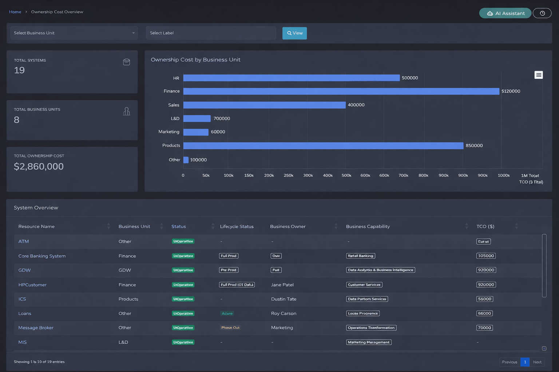Sort table by Resource Name arrows
559x372 pixels.
pyautogui.click(x=108, y=226)
